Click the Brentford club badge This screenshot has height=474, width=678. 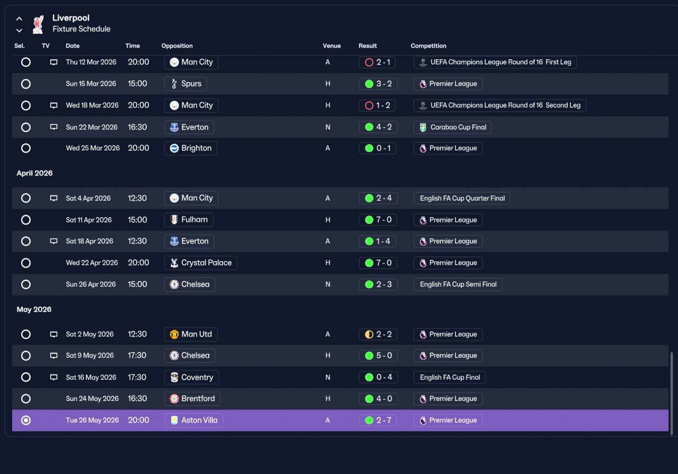tap(174, 399)
